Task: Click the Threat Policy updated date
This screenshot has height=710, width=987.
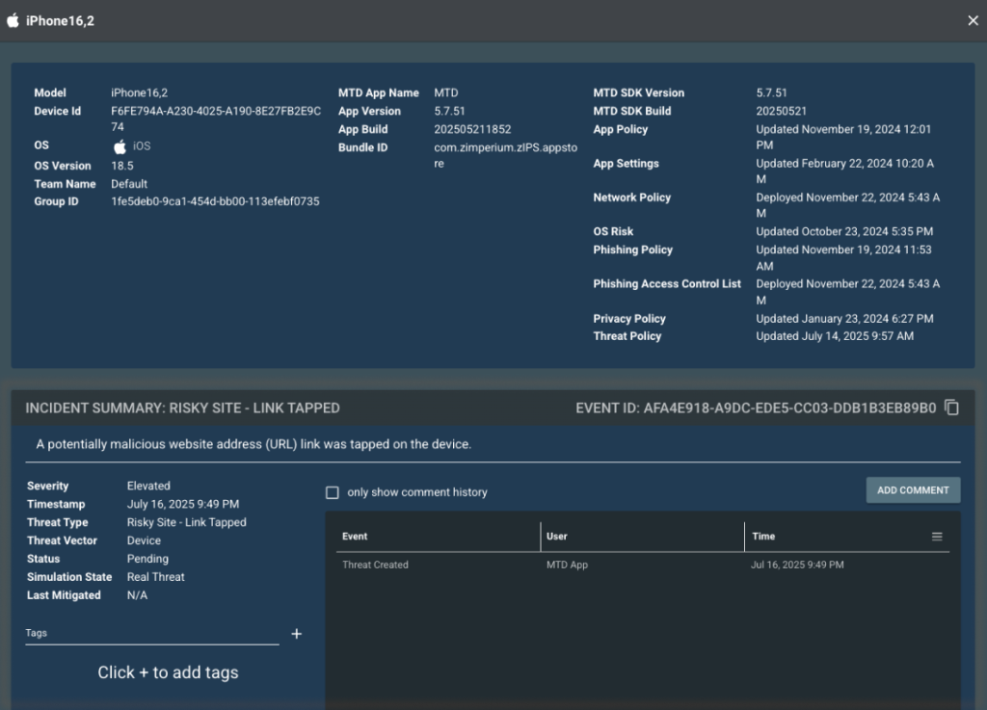Action: point(835,336)
